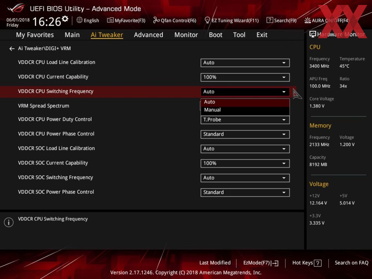Image resolution: width=372 pixels, height=279 pixels.
Task: Select VDDCR SOC Switching Frequency label
Action: 56,177
